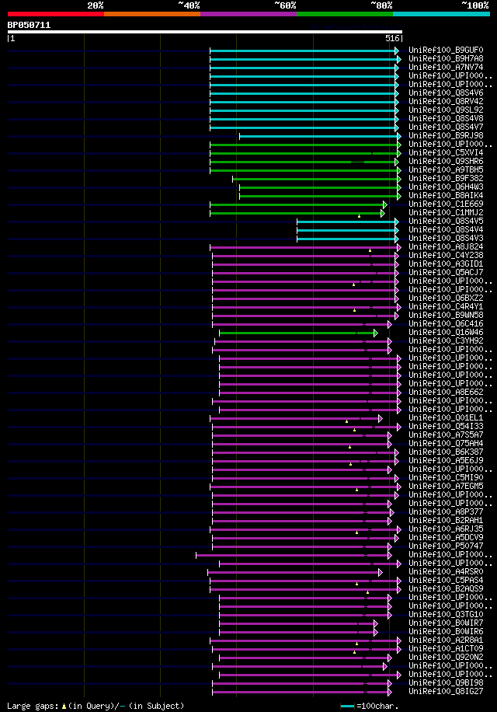Viewport: 497px width, 712px height.
Task: Select the UniRef100_B9WN58 label
Action: [446, 315]
